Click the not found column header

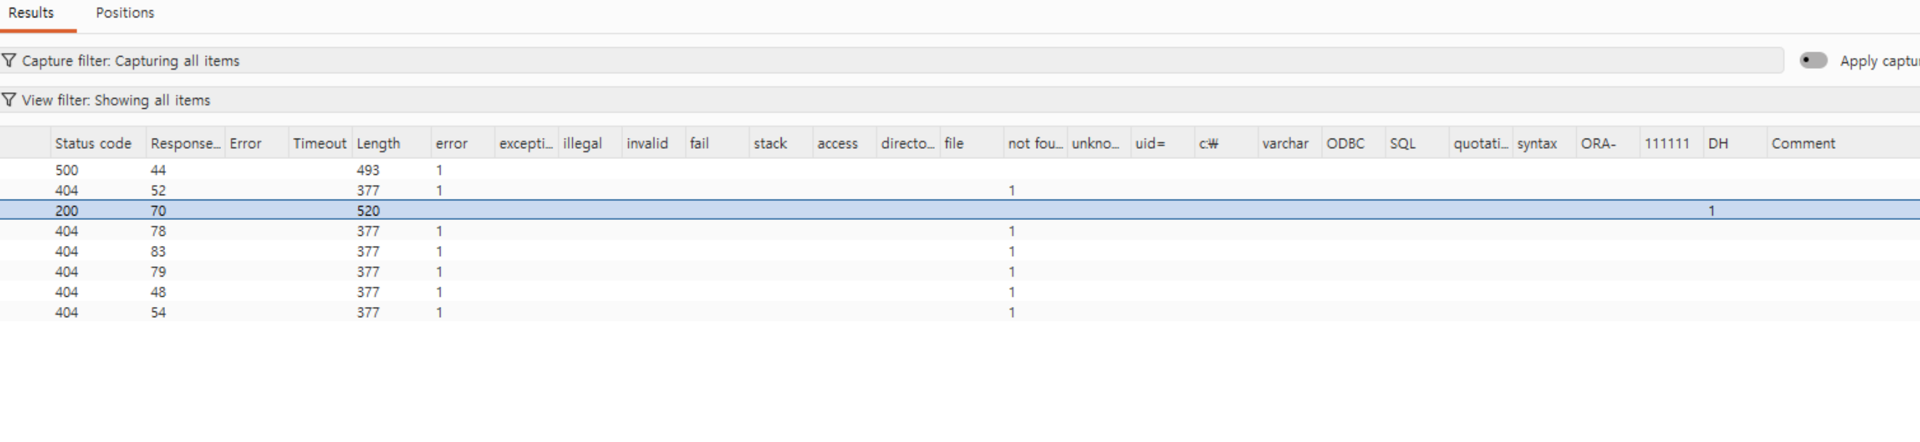point(1035,143)
